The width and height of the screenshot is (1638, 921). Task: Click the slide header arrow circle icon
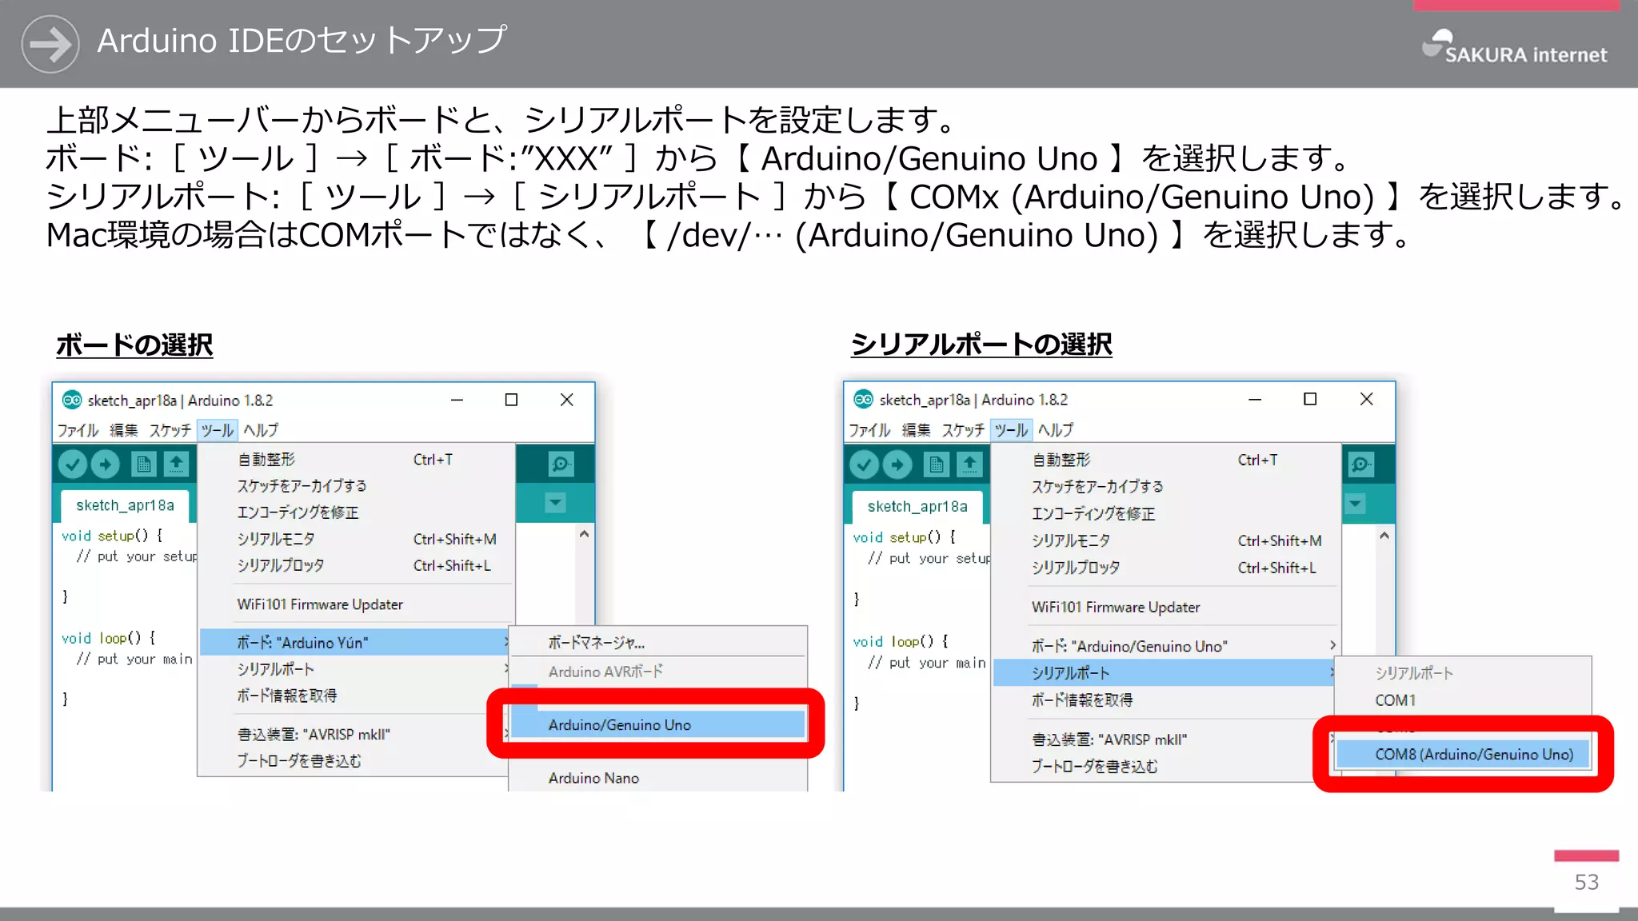[50, 44]
